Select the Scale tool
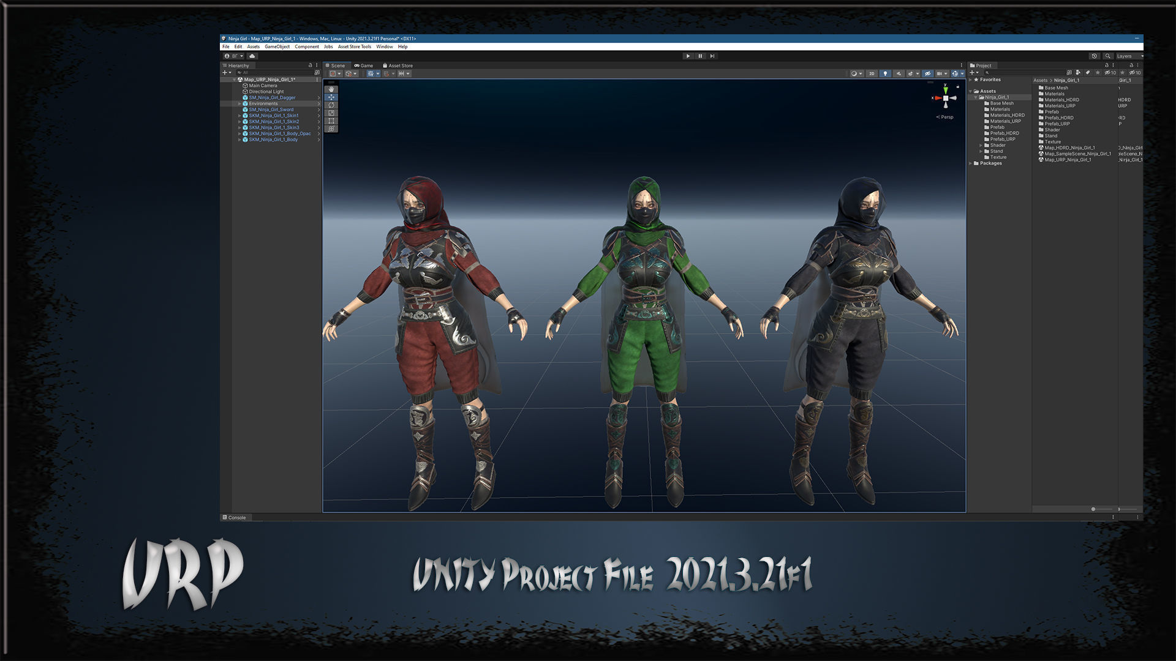 pyautogui.click(x=331, y=113)
